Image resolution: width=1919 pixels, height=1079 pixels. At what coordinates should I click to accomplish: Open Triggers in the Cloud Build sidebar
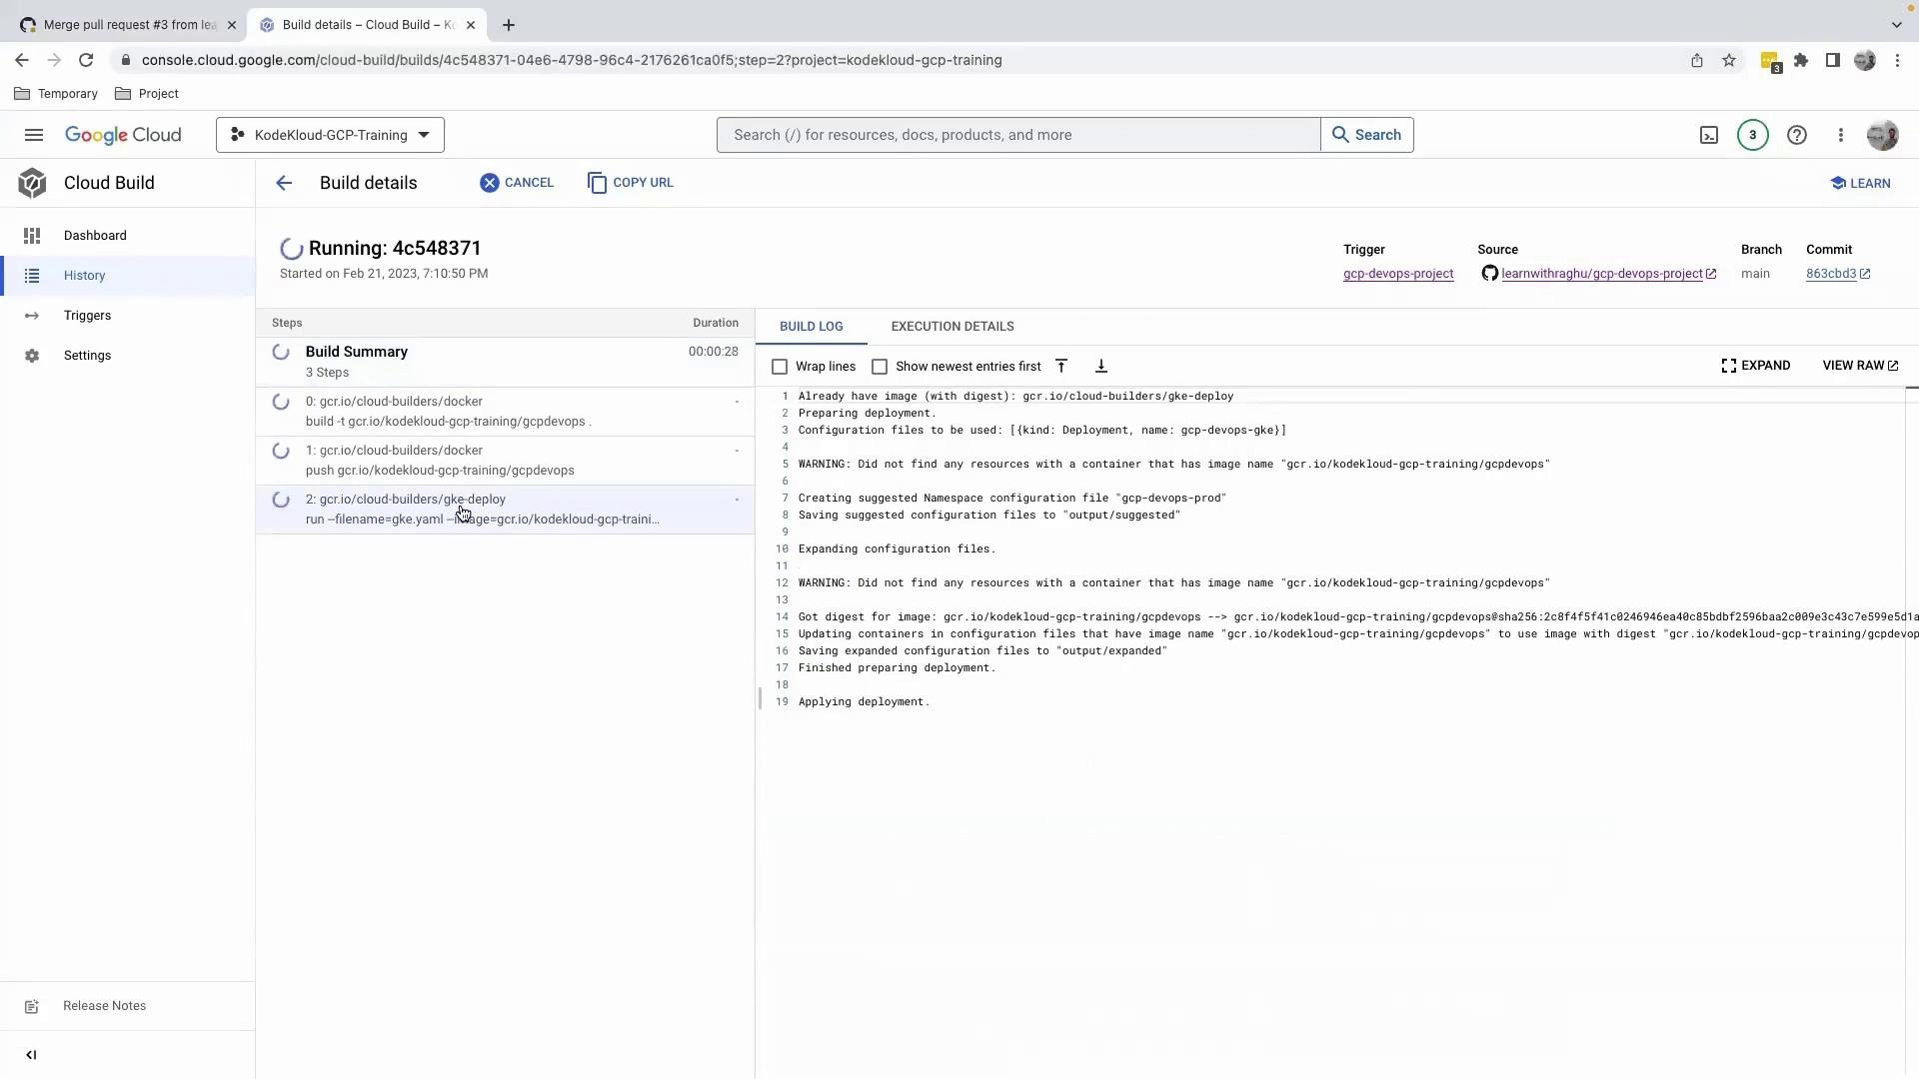87,316
